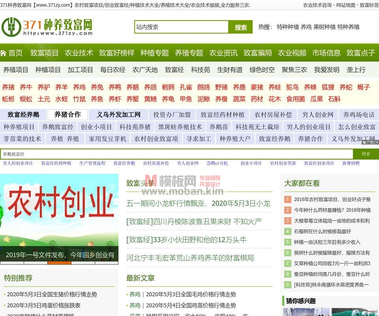
Task: Open article 2020年5月4日全国鸡苗价格行情走势
Action: tap(191, 305)
